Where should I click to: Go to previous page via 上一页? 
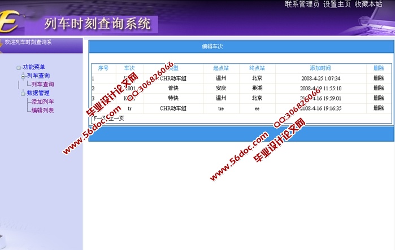pyautogui.click(x=116, y=118)
